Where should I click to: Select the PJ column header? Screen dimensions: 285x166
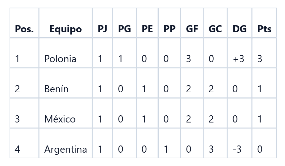click(x=102, y=23)
